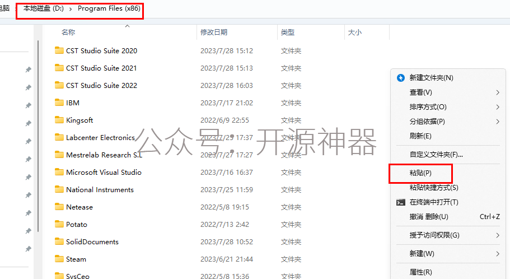Click the Netease folder icon
This screenshot has height=279, width=510.
(59, 207)
